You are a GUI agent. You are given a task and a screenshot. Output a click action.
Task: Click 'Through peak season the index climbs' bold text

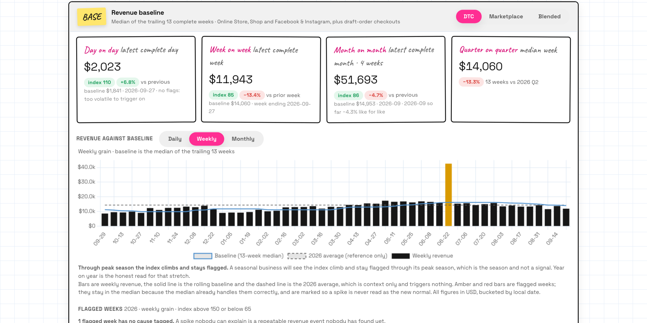[x=153, y=268]
